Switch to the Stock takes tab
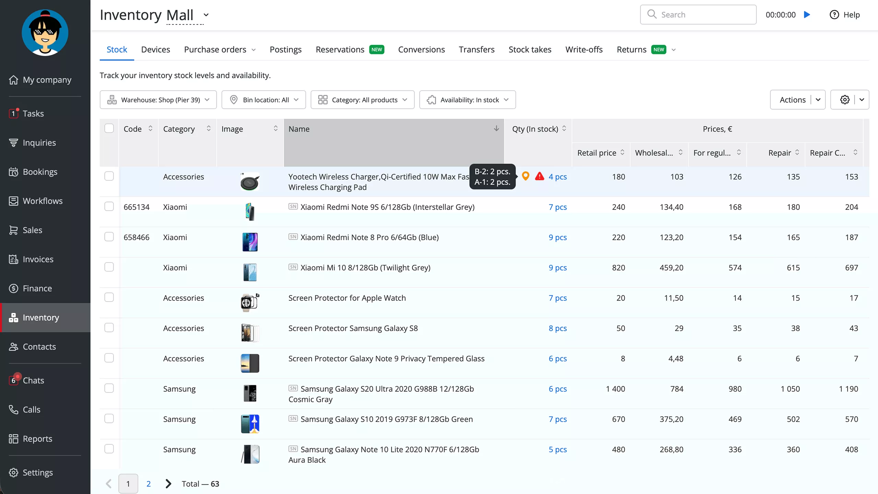The width and height of the screenshot is (878, 494). click(530, 49)
